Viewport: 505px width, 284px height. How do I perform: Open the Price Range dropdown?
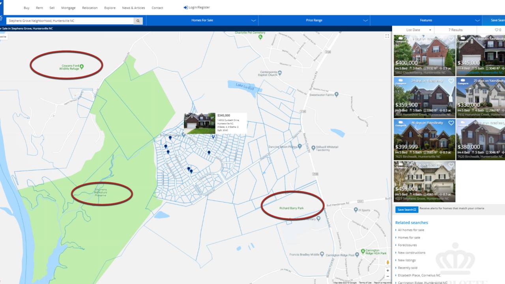point(314,20)
